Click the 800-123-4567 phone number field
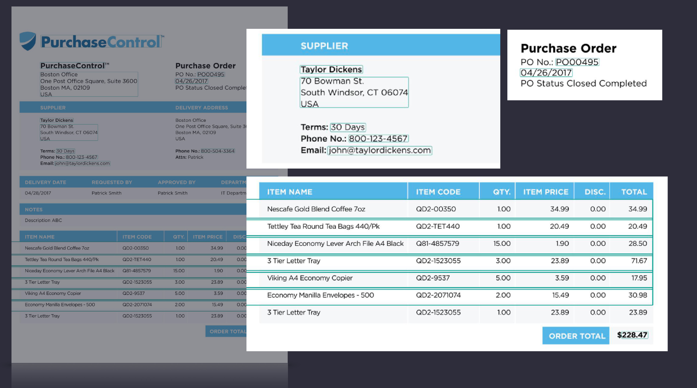 click(x=378, y=139)
